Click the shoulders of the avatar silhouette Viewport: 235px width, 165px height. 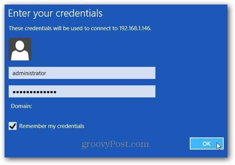click(20, 56)
